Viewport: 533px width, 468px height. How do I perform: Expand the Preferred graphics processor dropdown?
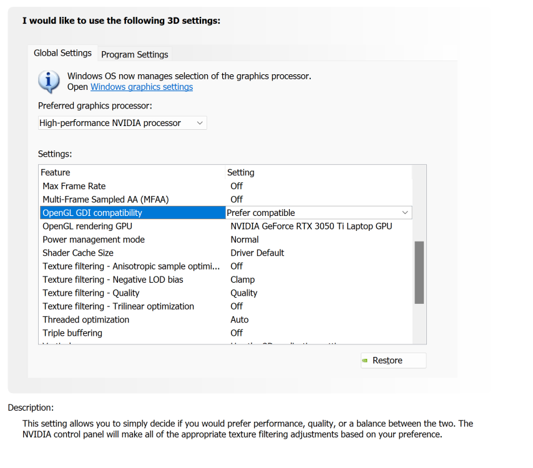[x=122, y=123]
